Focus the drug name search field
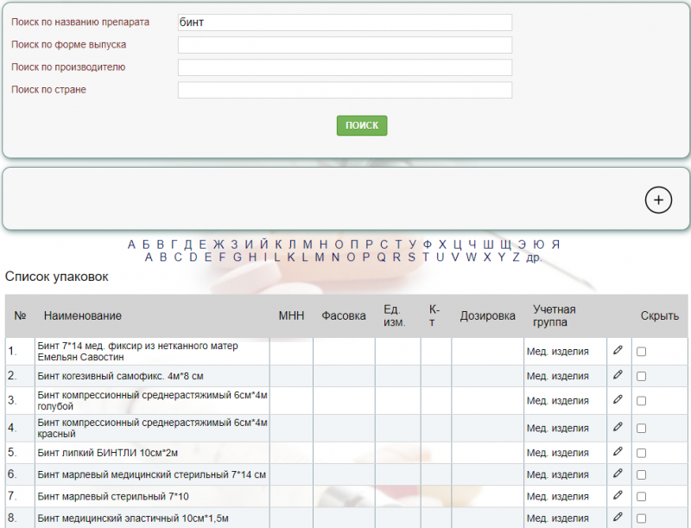 [x=345, y=22]
